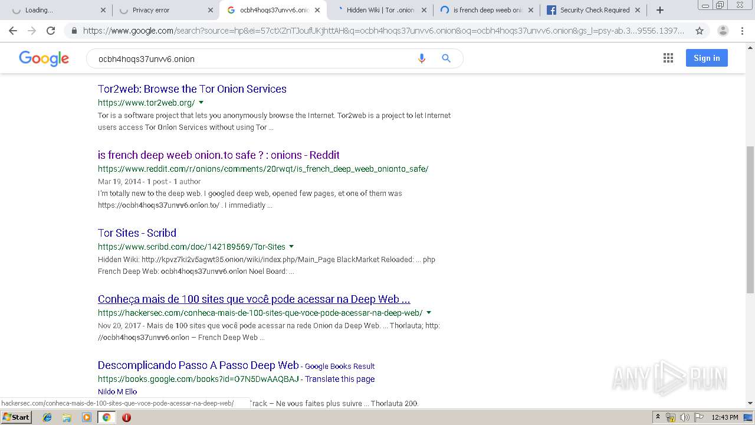Click the action center flag icon
The width and height of the screenshot is (755, 425).
[698, 417]
